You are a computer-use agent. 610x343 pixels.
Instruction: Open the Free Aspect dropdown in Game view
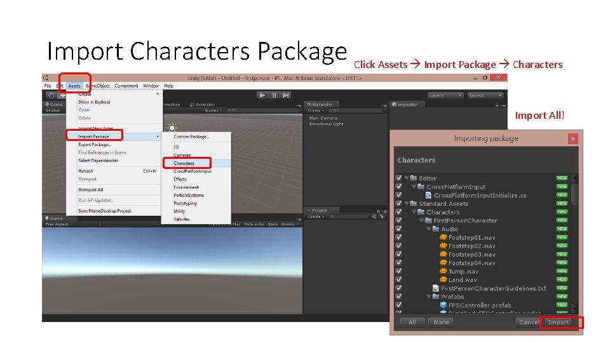pos(73,224)
